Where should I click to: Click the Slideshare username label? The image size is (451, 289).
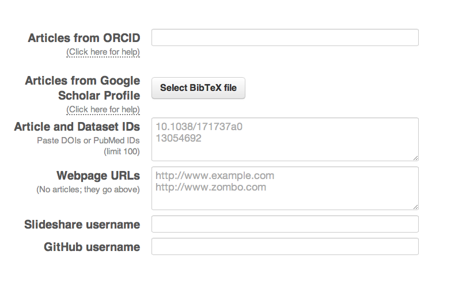tap(82, 225)
